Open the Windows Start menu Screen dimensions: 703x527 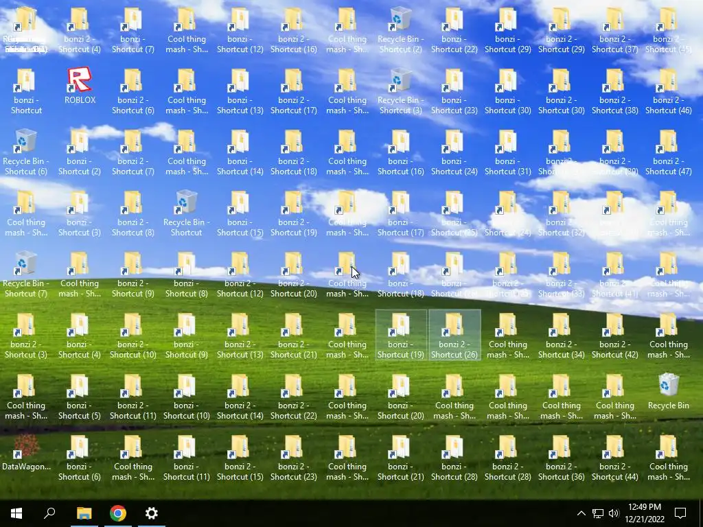pyautogui.click(x=16, y=513)
